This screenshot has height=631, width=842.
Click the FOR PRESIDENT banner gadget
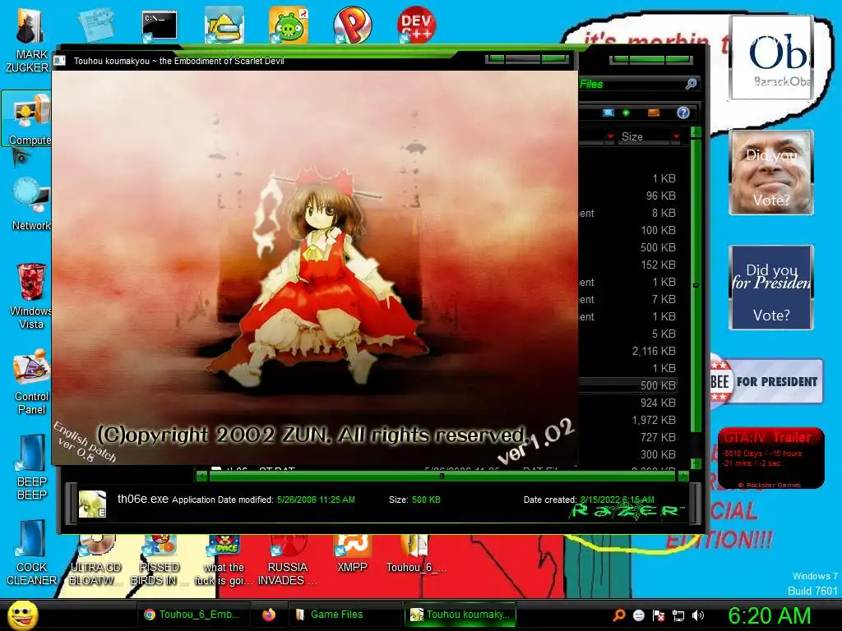pos(767,381)
